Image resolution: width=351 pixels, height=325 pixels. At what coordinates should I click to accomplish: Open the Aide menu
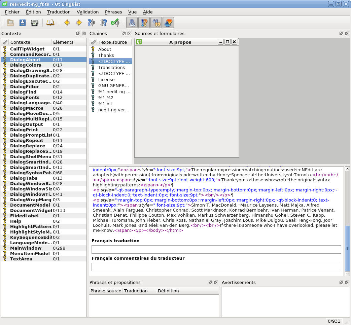click(148, 12)
